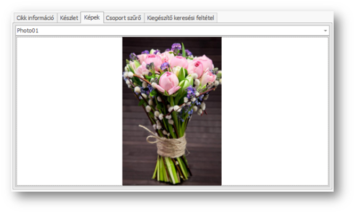Click the middle of the photo selector field
The height and width of the screenshot is (214, 356).
171,31
